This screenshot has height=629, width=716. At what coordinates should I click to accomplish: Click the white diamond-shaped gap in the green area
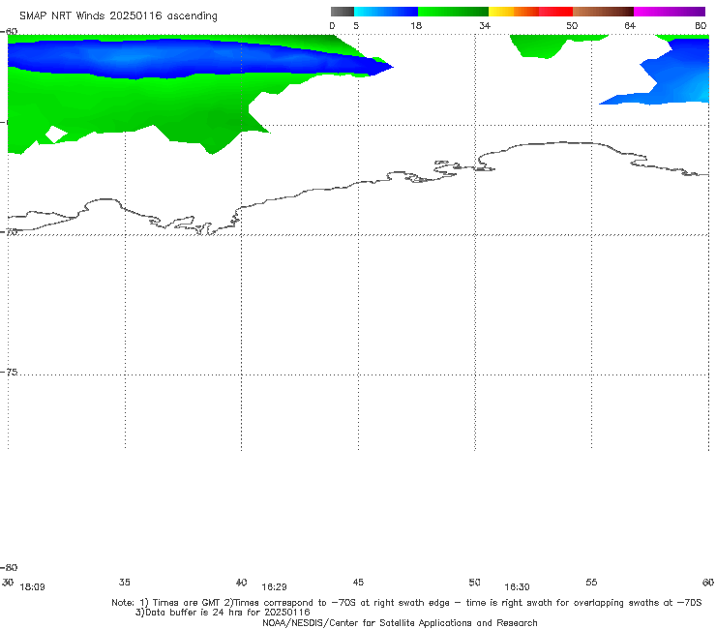coord(56,135)
